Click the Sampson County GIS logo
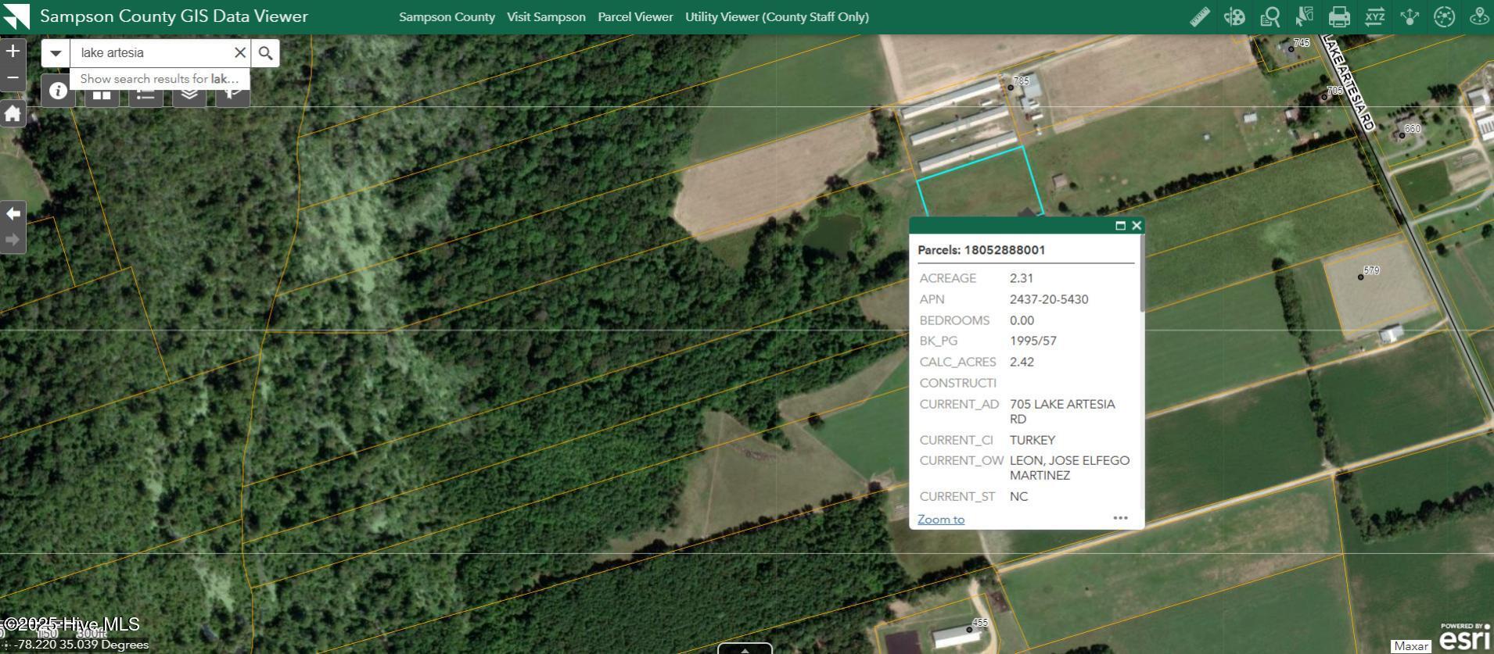 16,16
